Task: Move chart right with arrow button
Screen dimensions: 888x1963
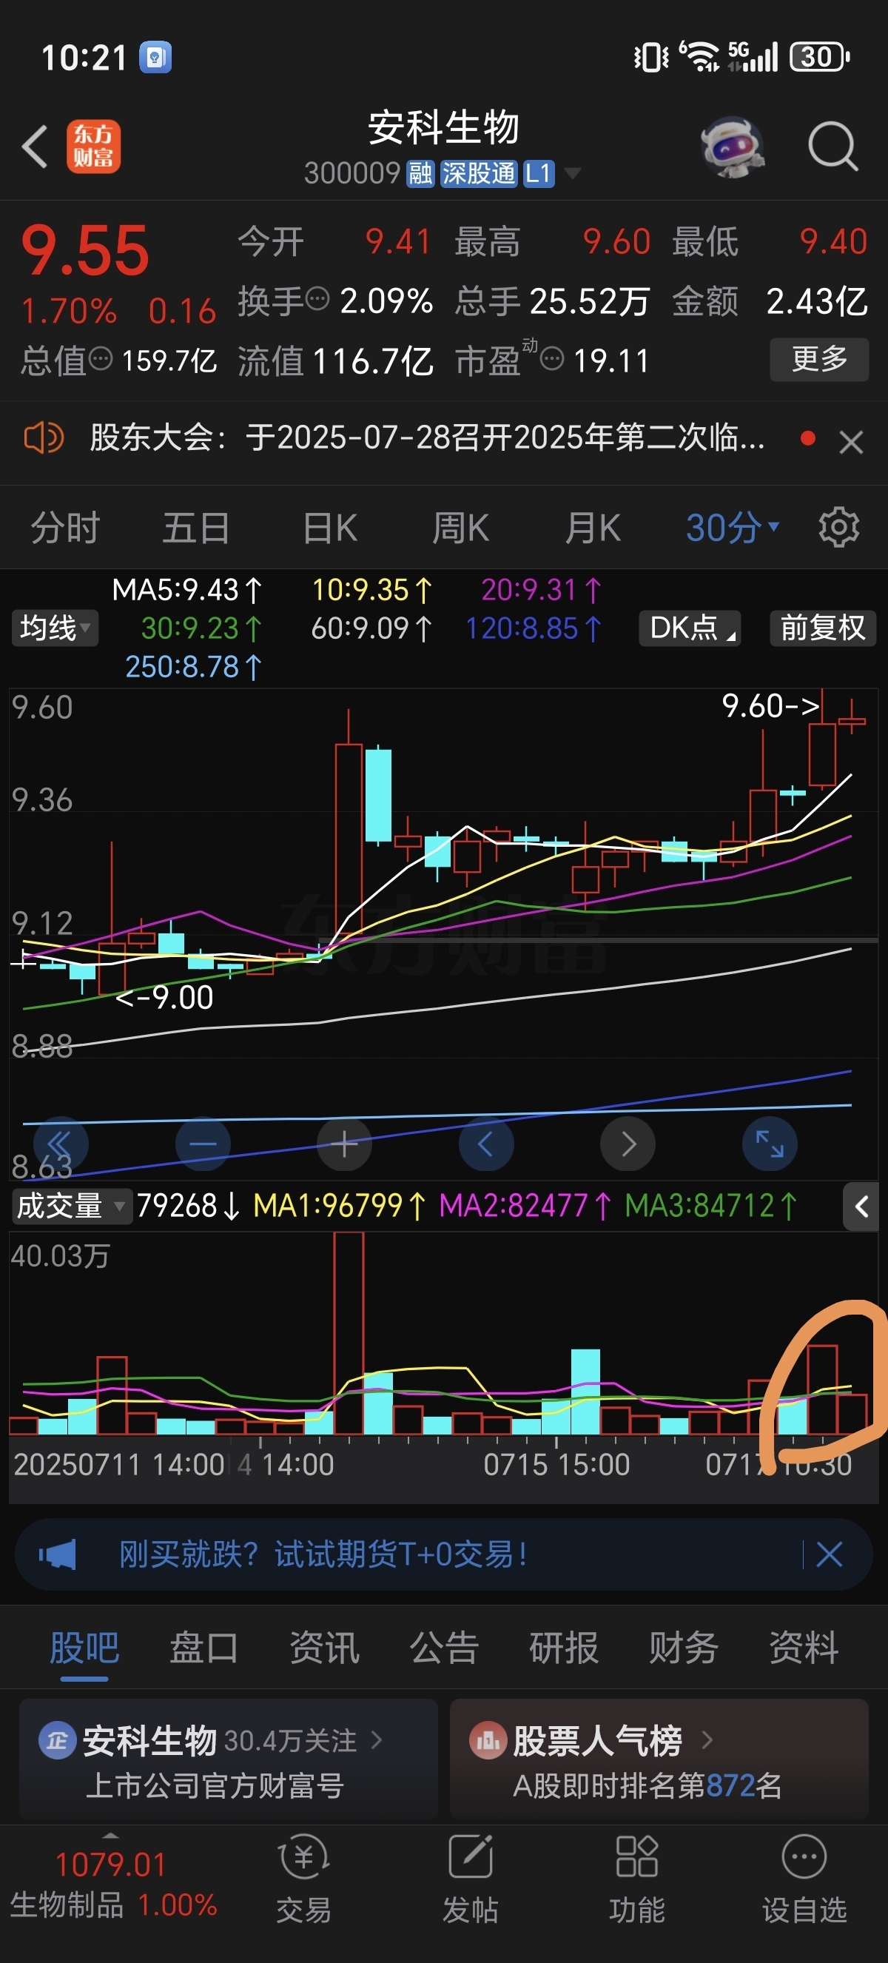Action: tap(628, 1144)
